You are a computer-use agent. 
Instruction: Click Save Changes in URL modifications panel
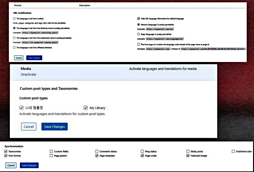point(34,58)
